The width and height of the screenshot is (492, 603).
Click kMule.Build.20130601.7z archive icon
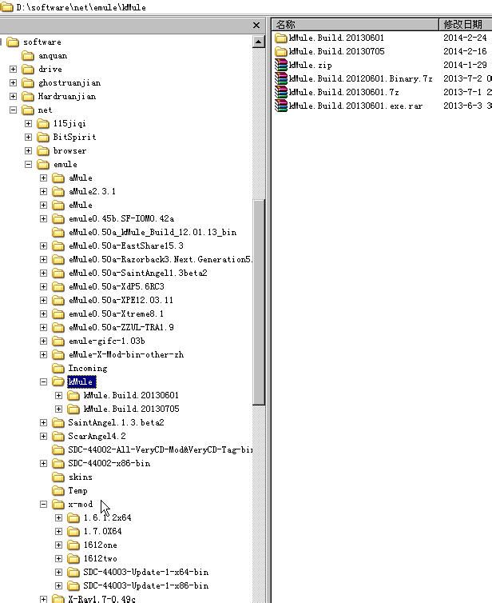281,92
